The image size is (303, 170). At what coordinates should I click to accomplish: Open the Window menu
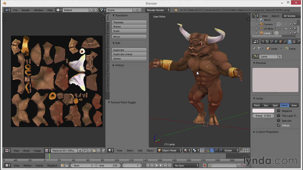39,10
